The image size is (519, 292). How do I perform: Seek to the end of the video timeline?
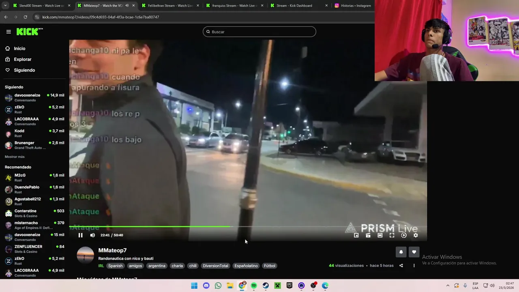tap(426, 226)
